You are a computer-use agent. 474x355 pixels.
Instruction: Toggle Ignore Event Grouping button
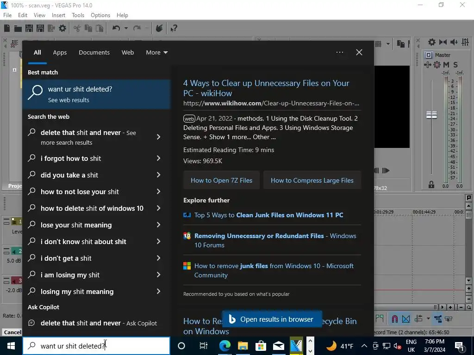(449, 319)
